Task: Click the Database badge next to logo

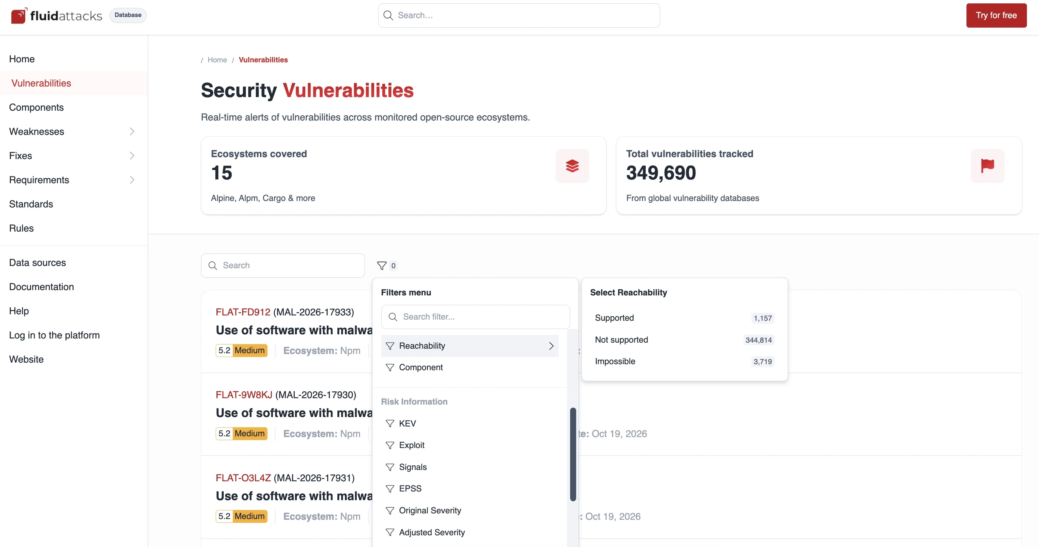Action: [128, 15]
